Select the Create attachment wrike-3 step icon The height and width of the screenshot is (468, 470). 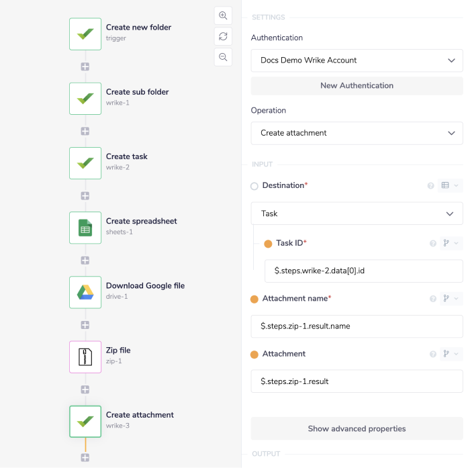pyautogui.click(x=85, y=421)
